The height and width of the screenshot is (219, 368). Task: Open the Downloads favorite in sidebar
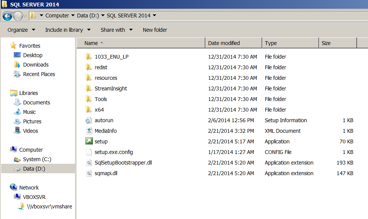tap(35, 65)
